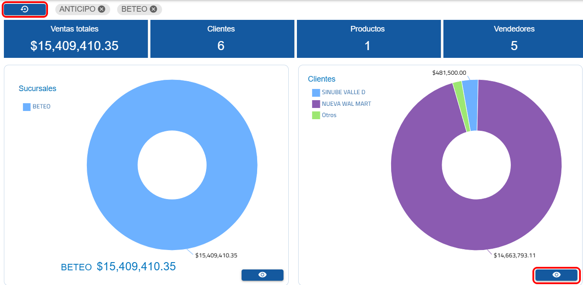Toggle SINUBE VALLE D legend swatch
The width and height of the screenshot is (583, 285).
(316, 92)
